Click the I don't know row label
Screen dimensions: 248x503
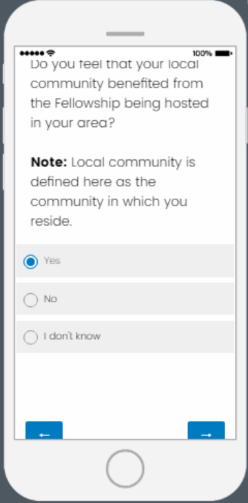point(72,336)
